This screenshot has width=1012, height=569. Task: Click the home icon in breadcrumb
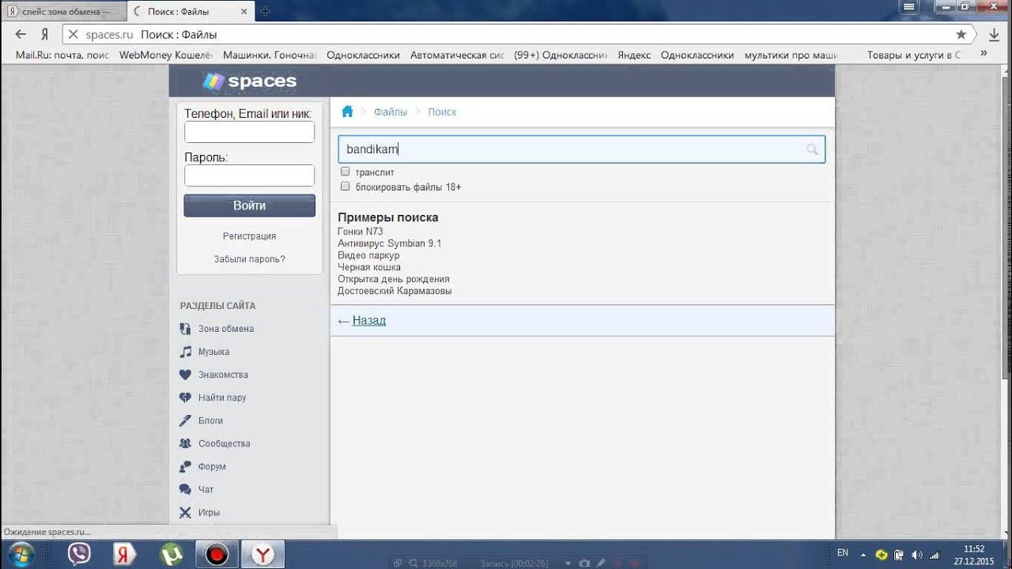[x=347, y=111]
